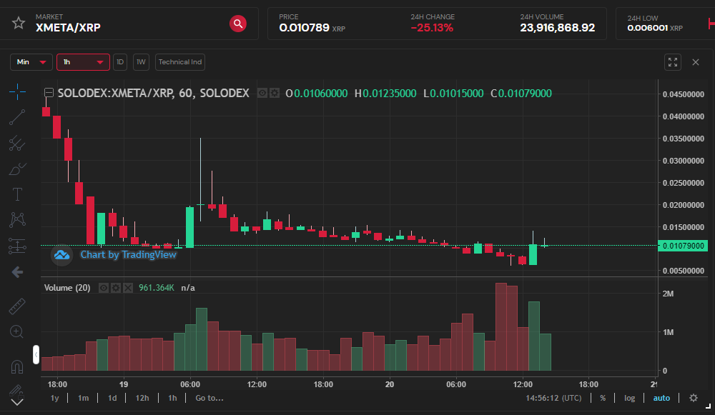This screenshot has width=715, height=415.
Task: Open the 1h interval dropdown
Action: coord(82,62)
